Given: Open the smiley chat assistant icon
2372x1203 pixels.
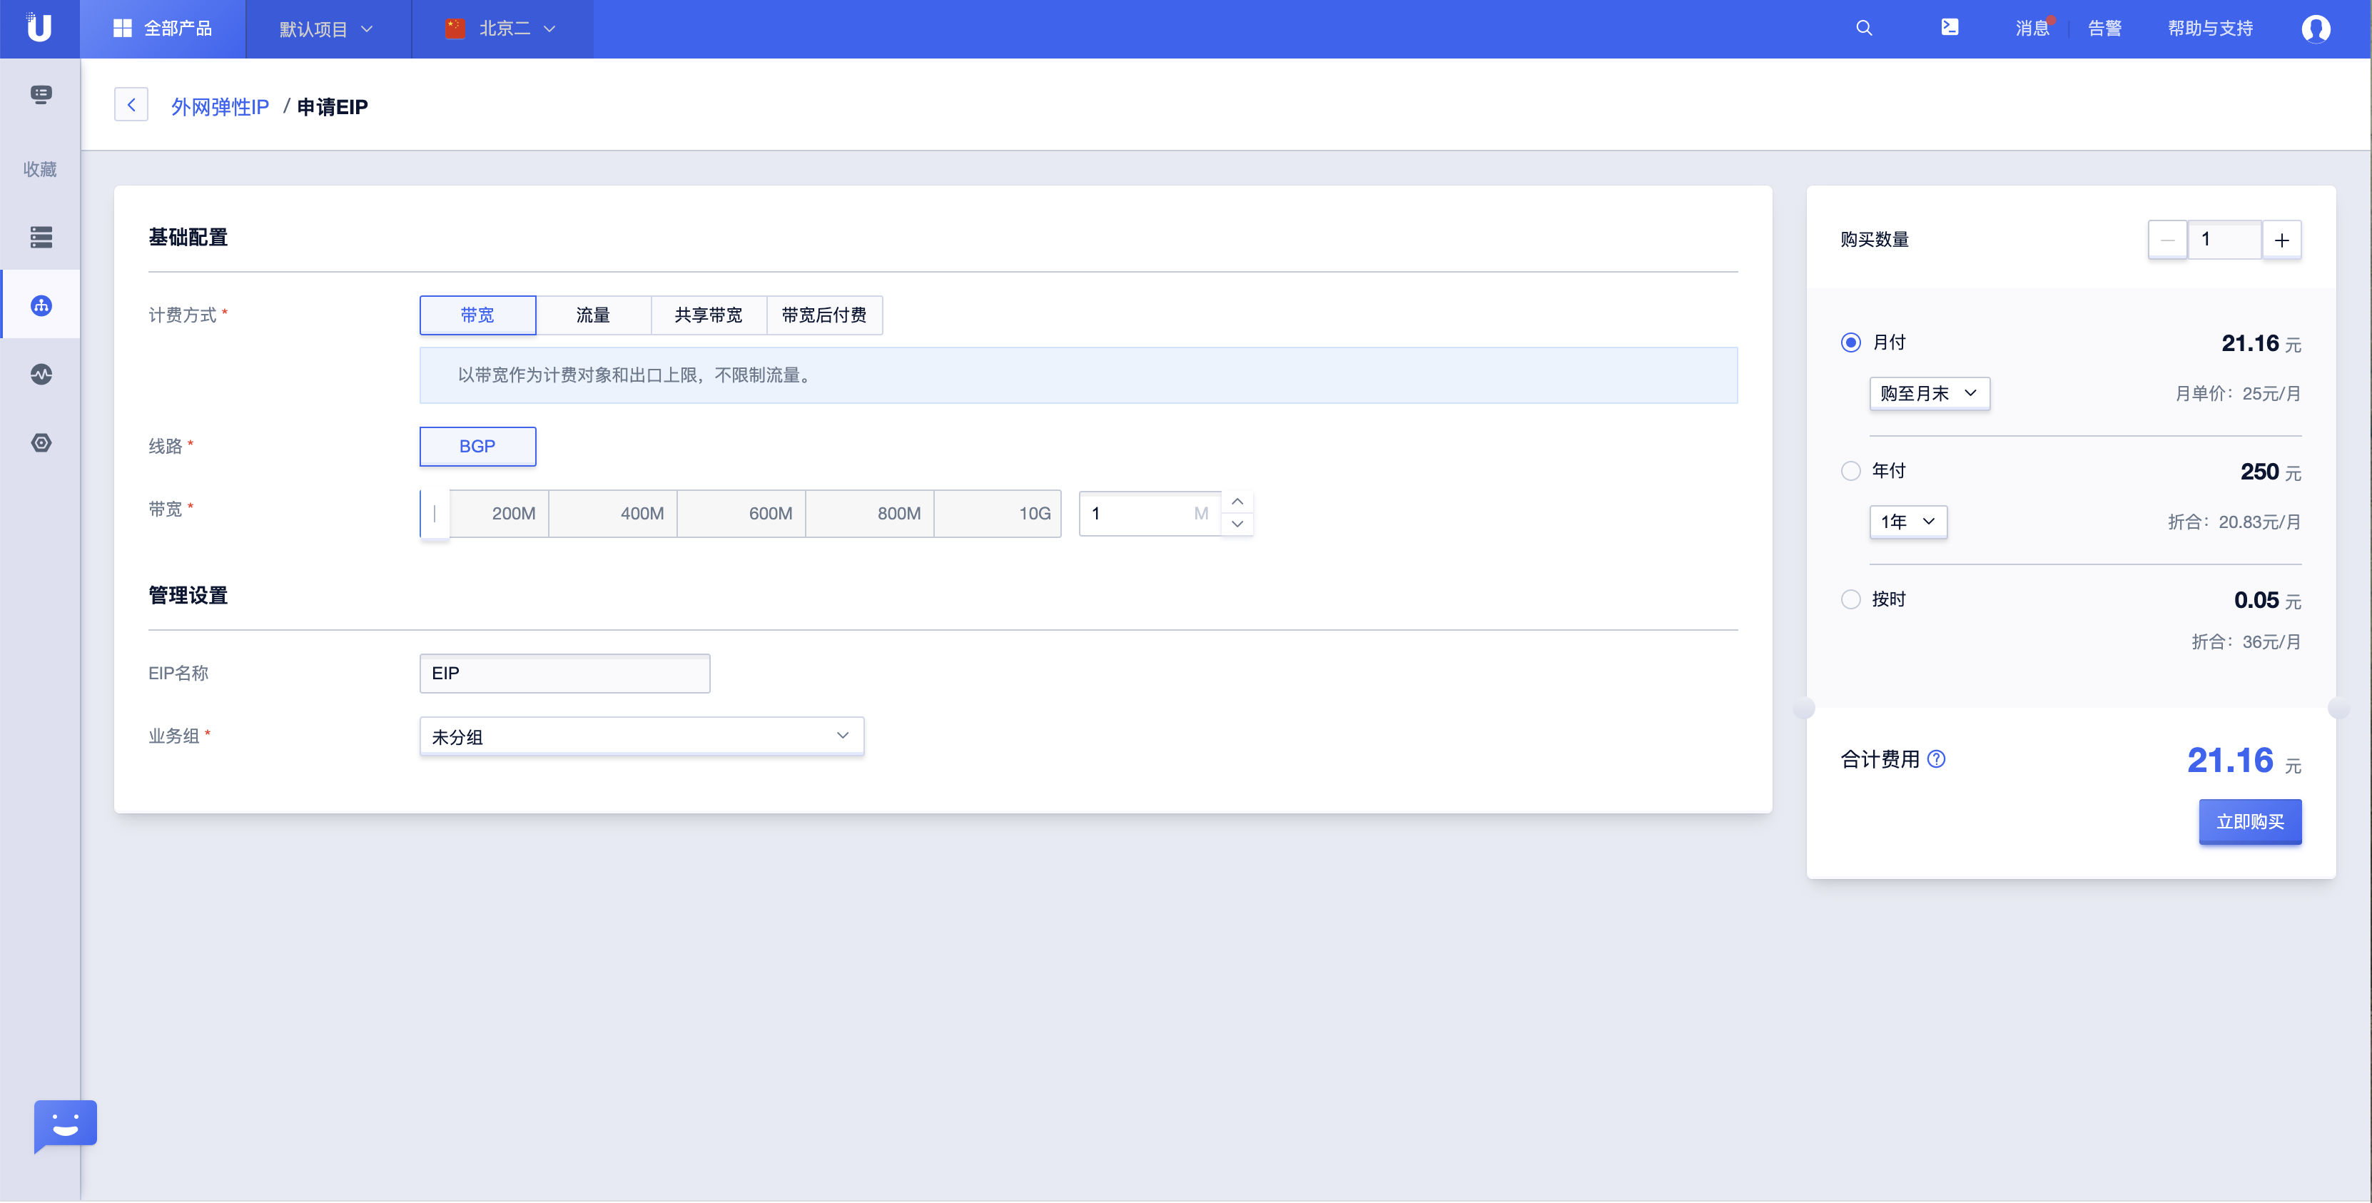Looking at the screenshot, I should click(66, 1124).
